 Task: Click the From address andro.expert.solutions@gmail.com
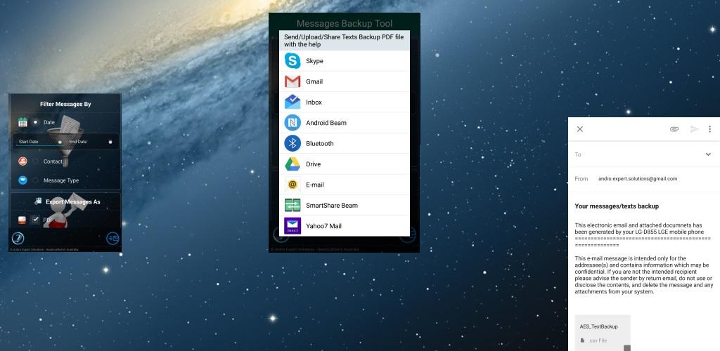pos(638,179)
